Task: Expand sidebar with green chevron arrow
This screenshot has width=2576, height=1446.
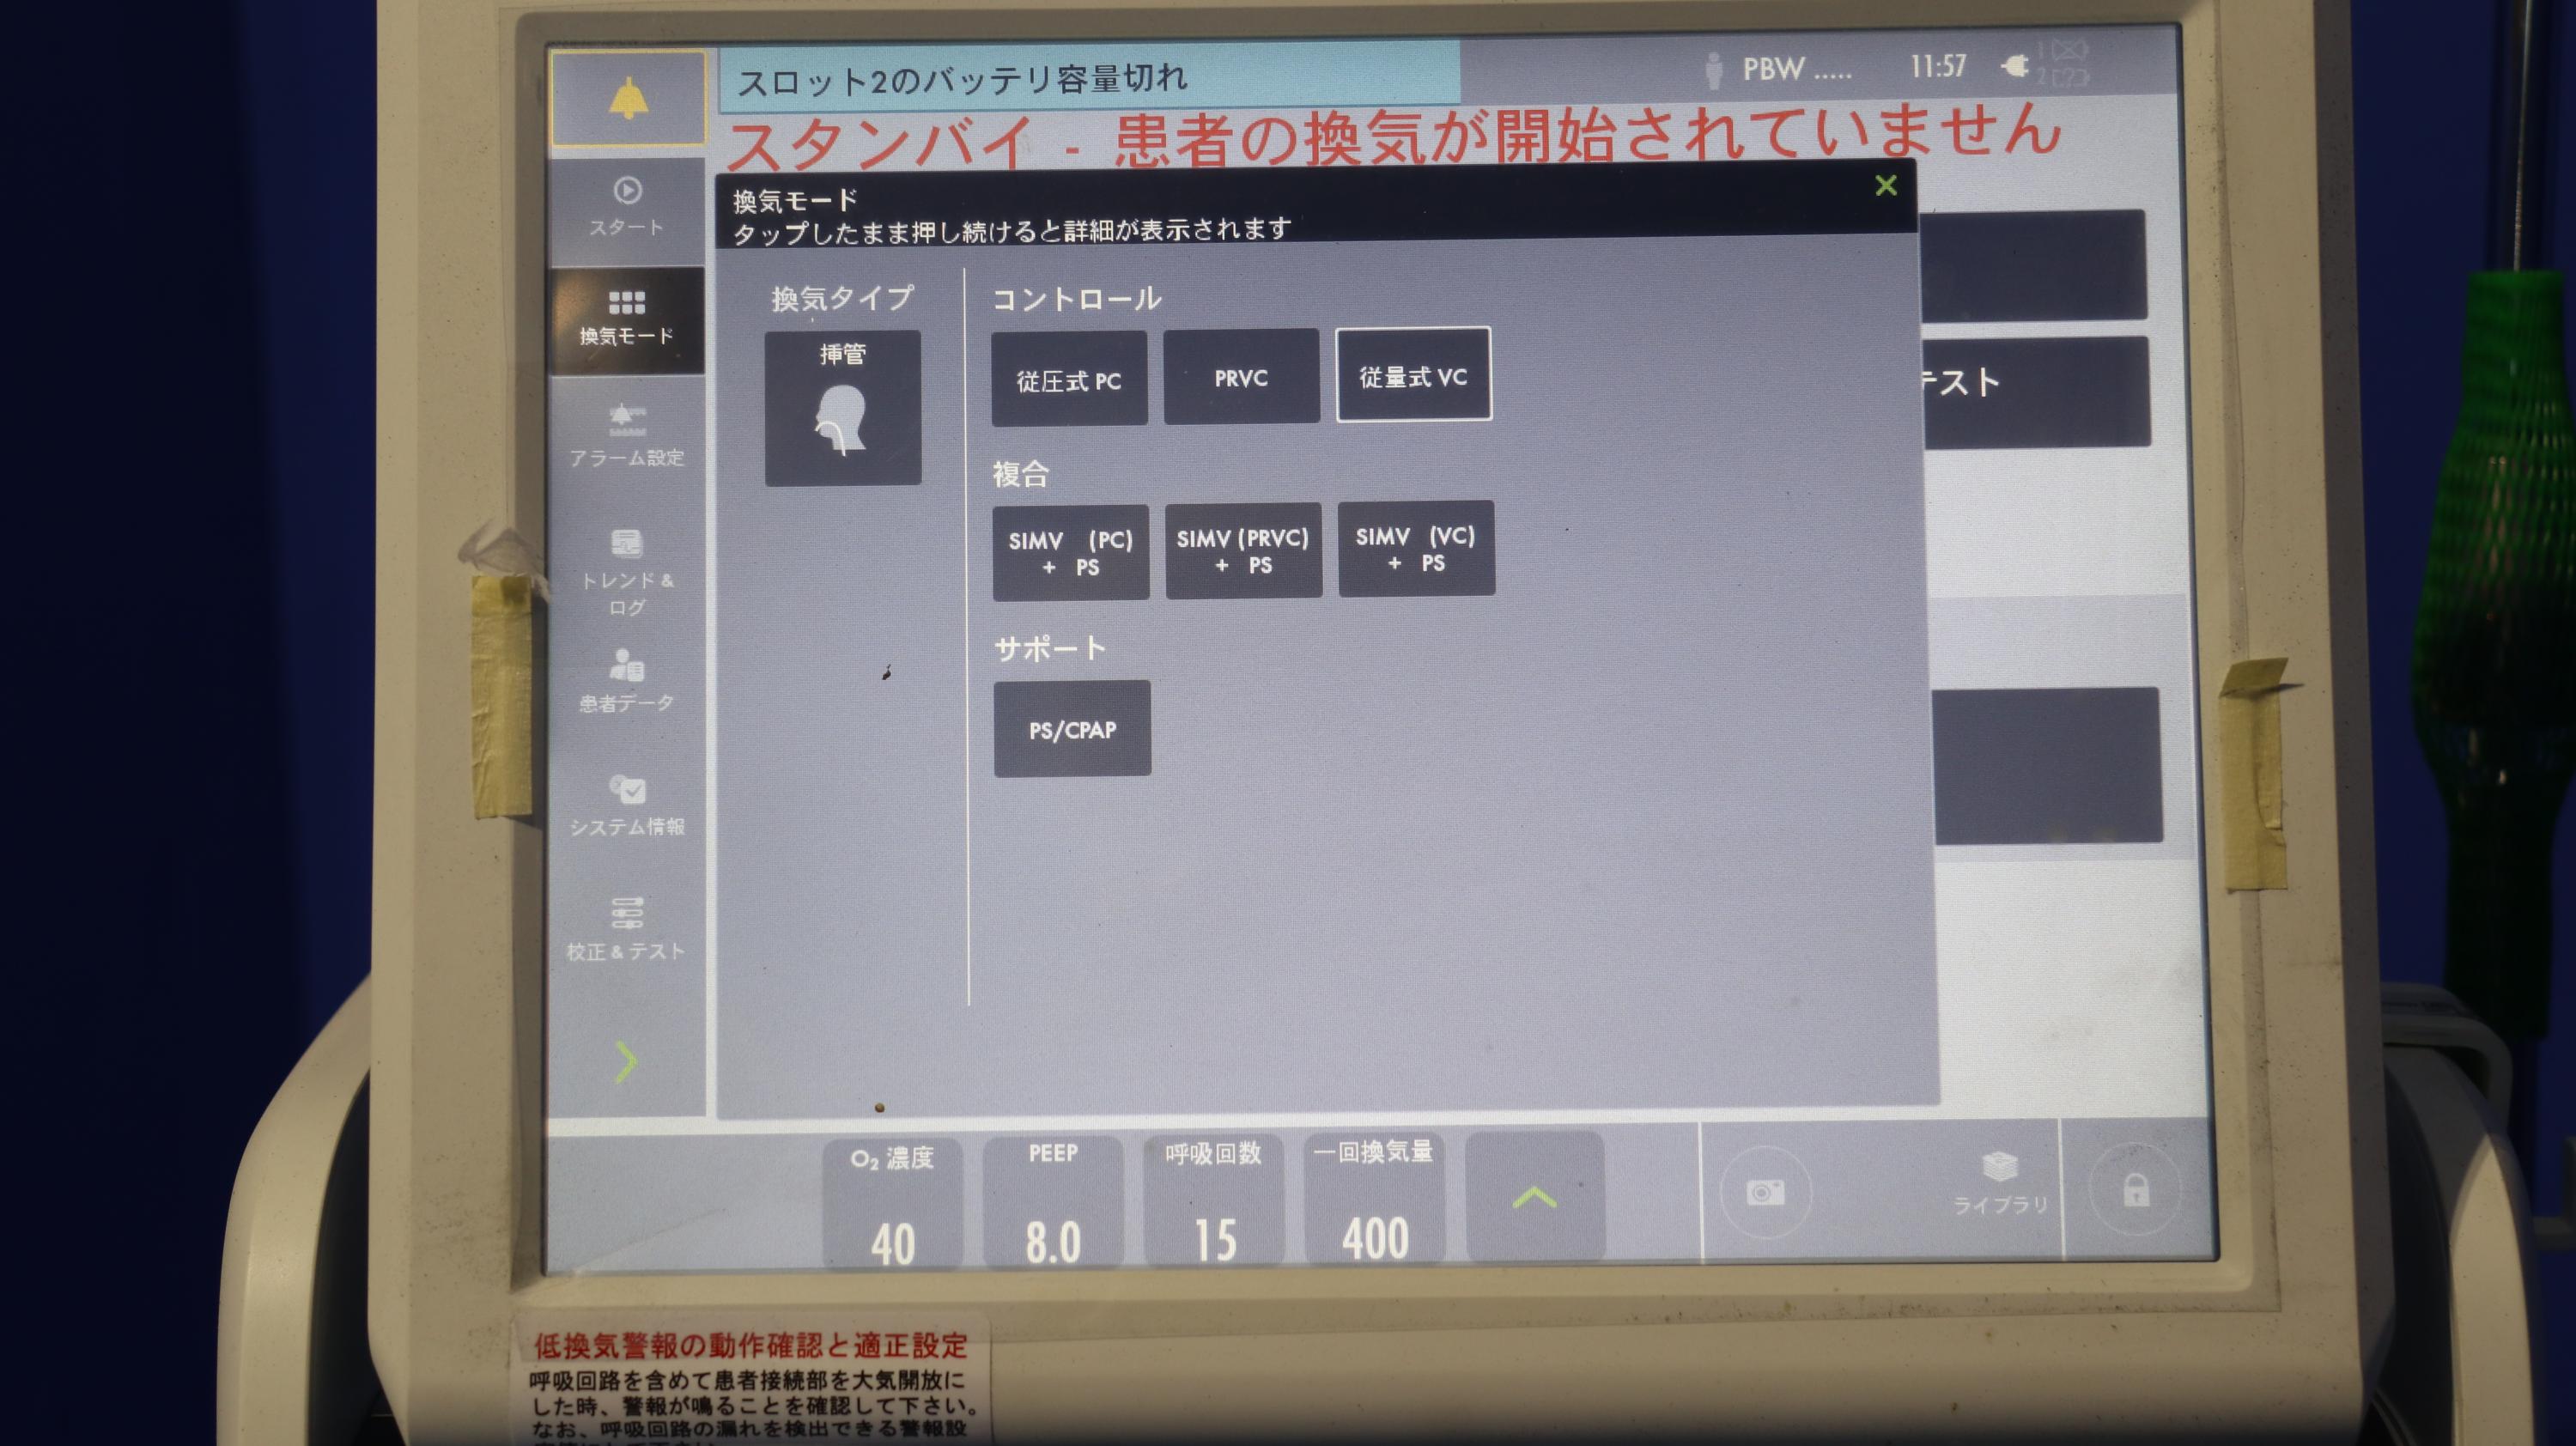Action: (x=626, y=1062)
